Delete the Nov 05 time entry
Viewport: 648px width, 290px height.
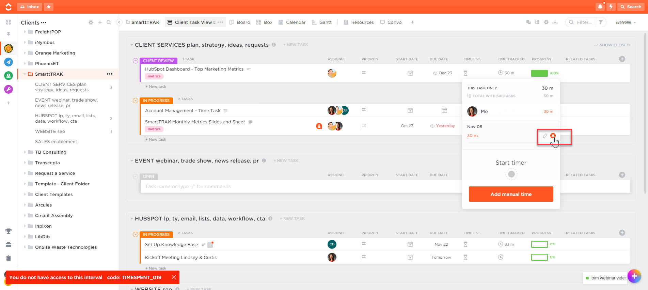coord(553,136)
